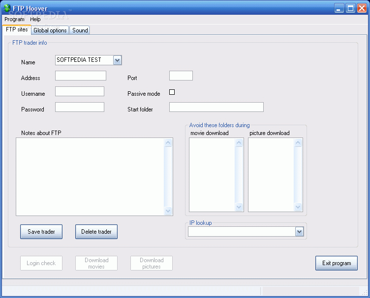Enable the Passive mode checkbox

pos(172,92)
